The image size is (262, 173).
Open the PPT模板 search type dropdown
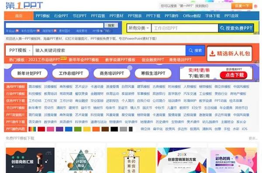tap(19, 50)
